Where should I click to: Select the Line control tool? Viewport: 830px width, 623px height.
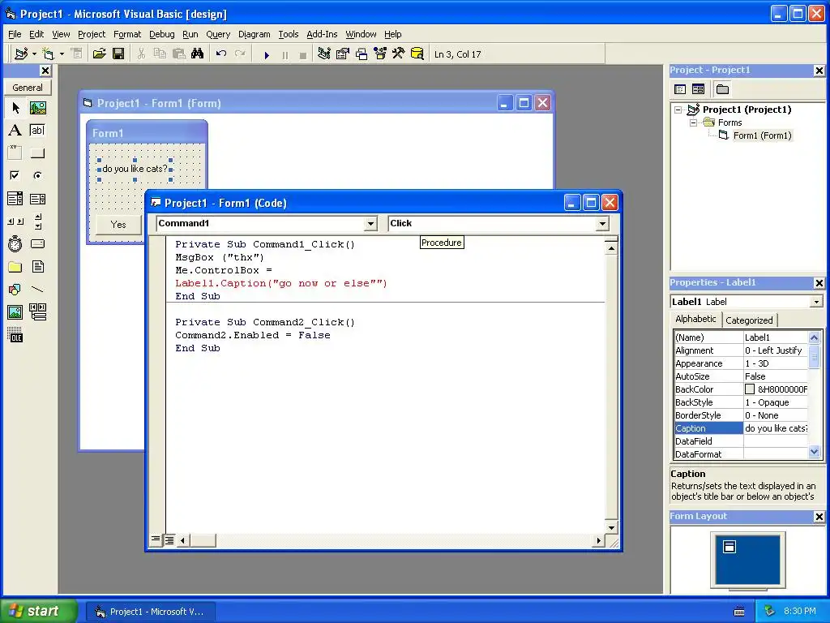coord(37,290)
